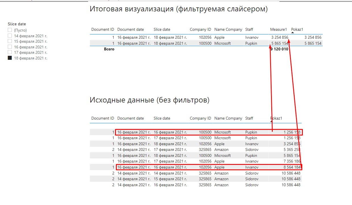Screen dimensions: 352x205
Task: Click Pokaz1 header in bottom table
Action: click(276, 118)
